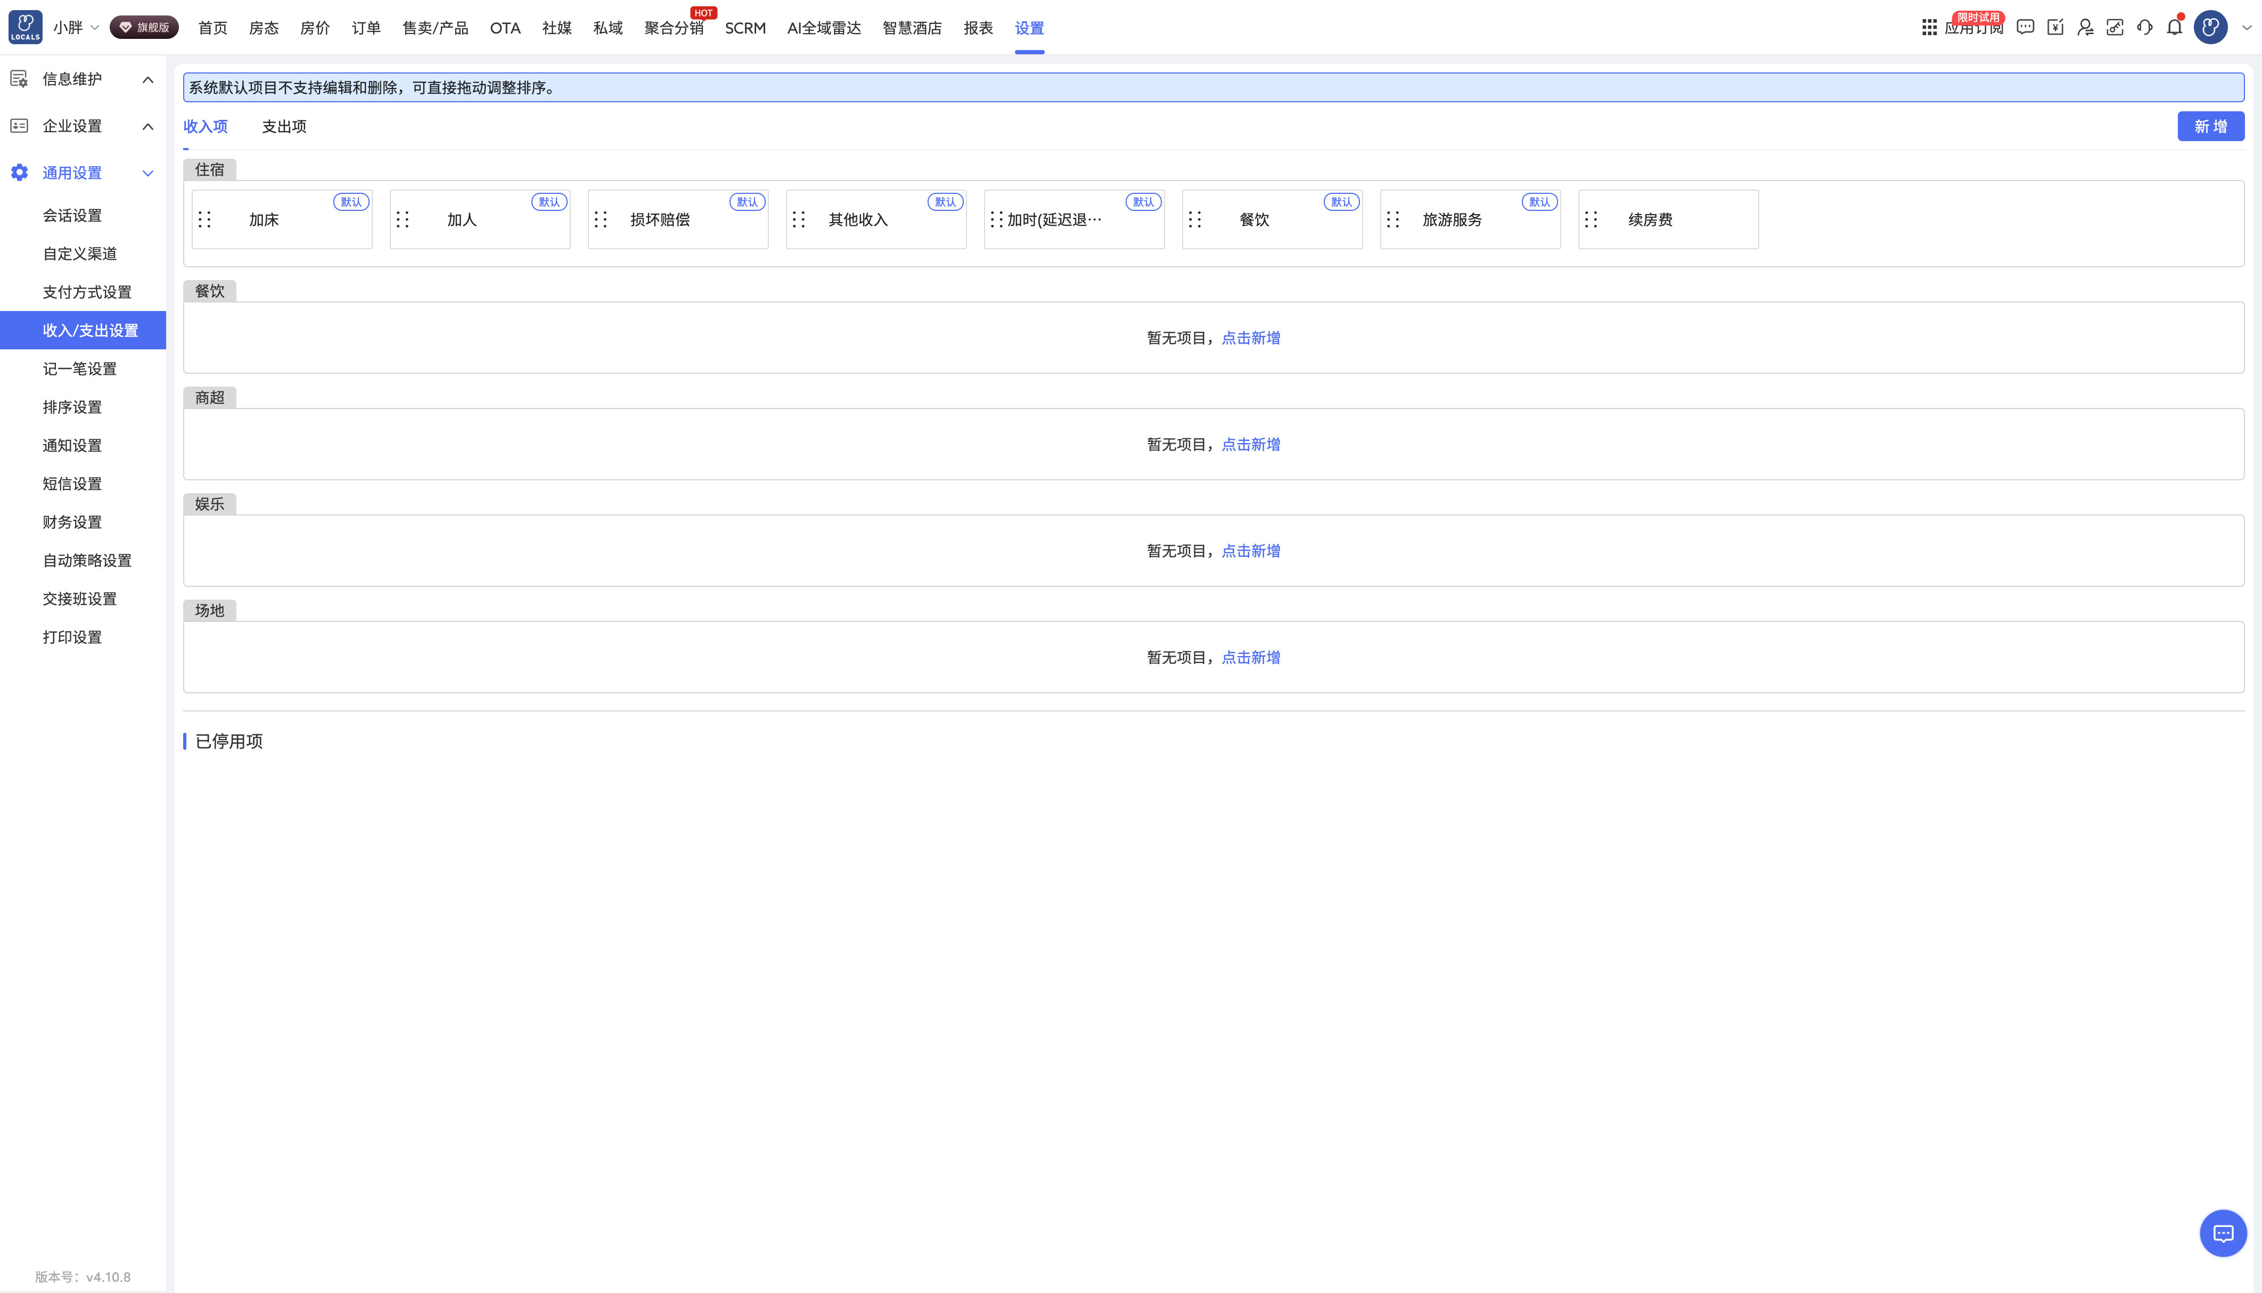Click the drag handle on 加床 card
Viewport: 2262px width, 1293px height.
205,219
